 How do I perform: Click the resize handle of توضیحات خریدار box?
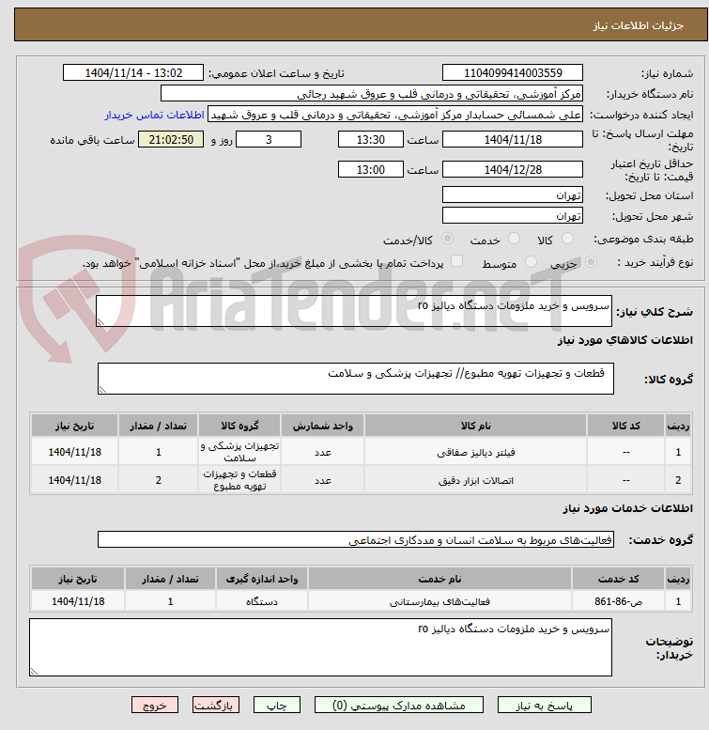[x=34, y=672]
